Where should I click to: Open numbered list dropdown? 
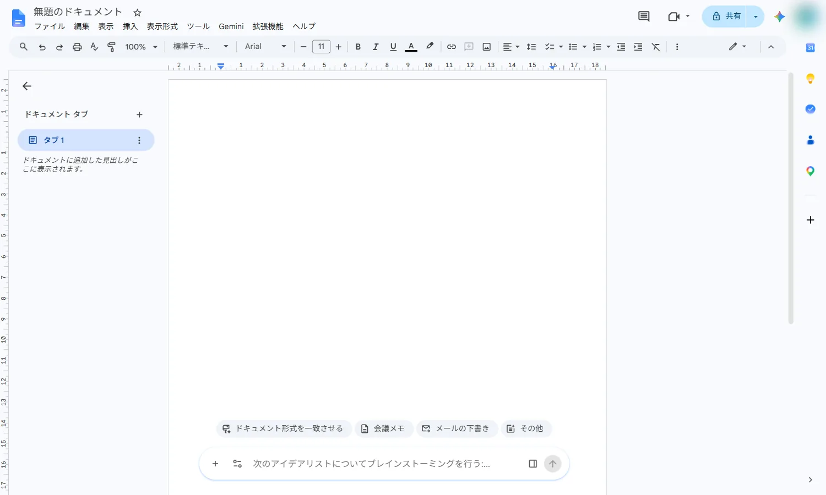coord(608,47)
